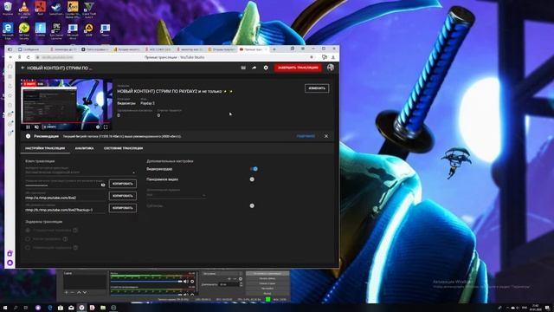This screenshot has height=312, width=554.
Task: Open the live chat icon left of share arrow
Action: 243,68
